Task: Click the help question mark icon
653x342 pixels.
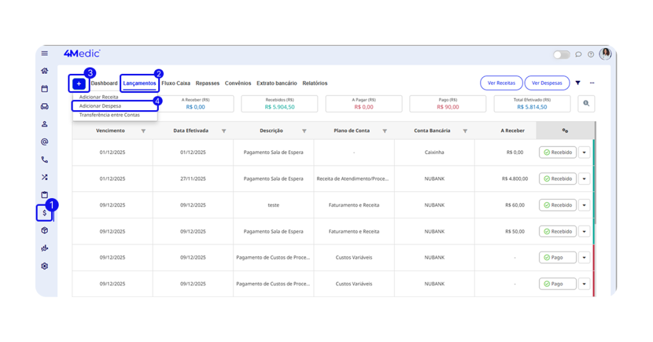Action: [x=591, y=55]
